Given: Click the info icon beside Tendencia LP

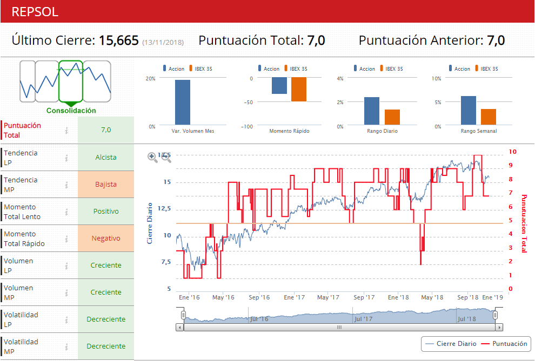Looking at the screenshot, I should click(x=66, y=158).
